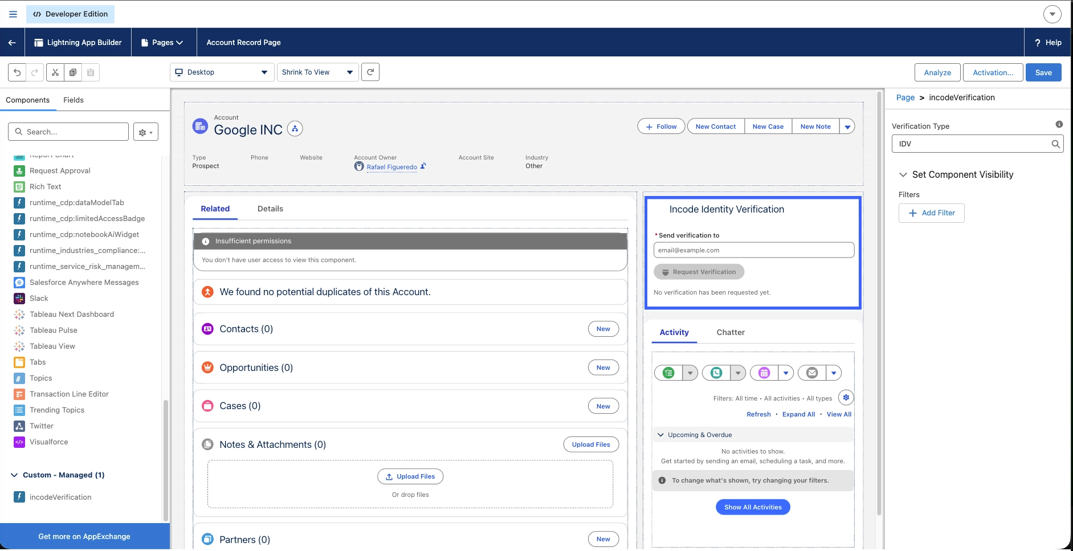Click the Log a Call icon in Activity

point(716,373)
